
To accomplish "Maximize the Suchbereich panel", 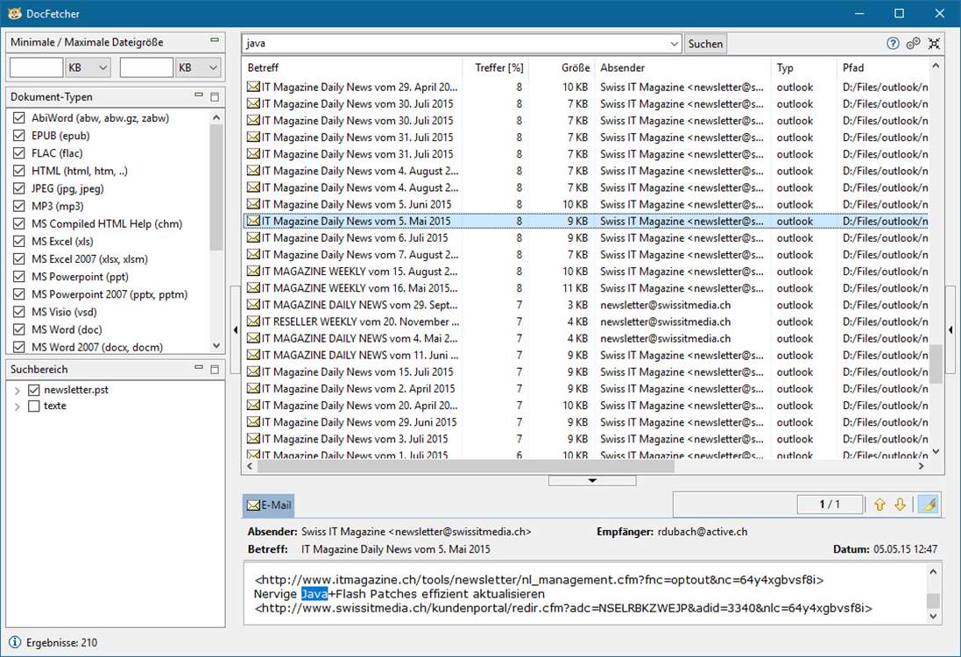I will 215,369.
